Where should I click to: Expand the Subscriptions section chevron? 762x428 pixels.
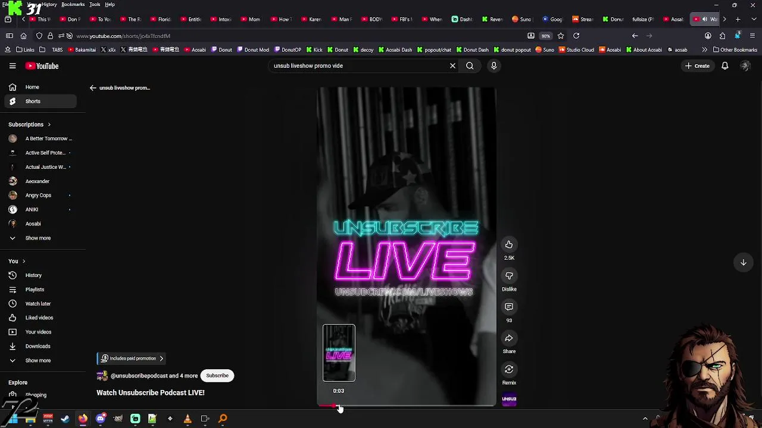click(49, 124)
